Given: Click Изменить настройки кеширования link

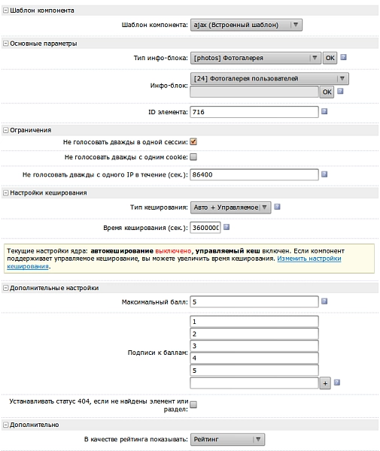Looking at the screenshot, I should click(x=174, y=262).
